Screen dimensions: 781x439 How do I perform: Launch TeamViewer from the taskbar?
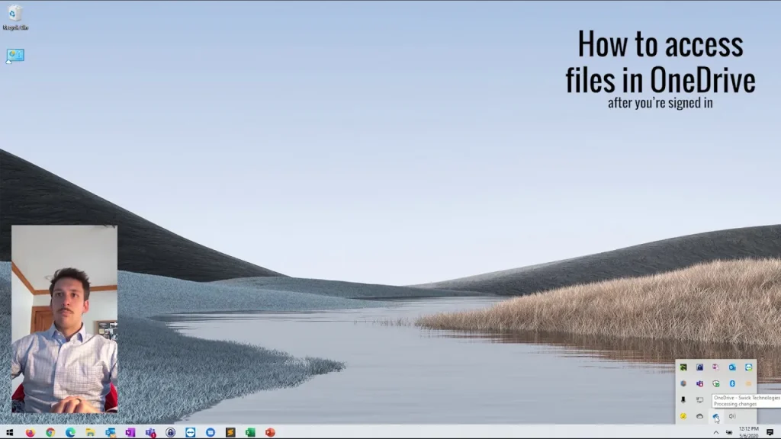click(190, 432)
